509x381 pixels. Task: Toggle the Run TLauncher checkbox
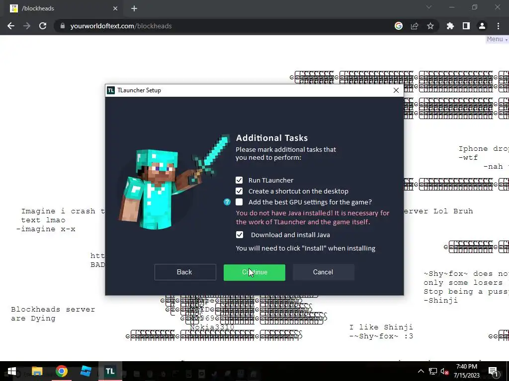click(x=239, y=180)
